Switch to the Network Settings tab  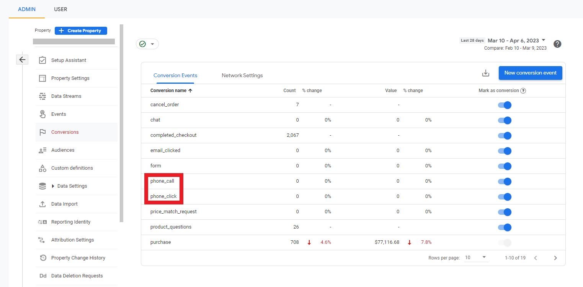[x=242, y=75]
